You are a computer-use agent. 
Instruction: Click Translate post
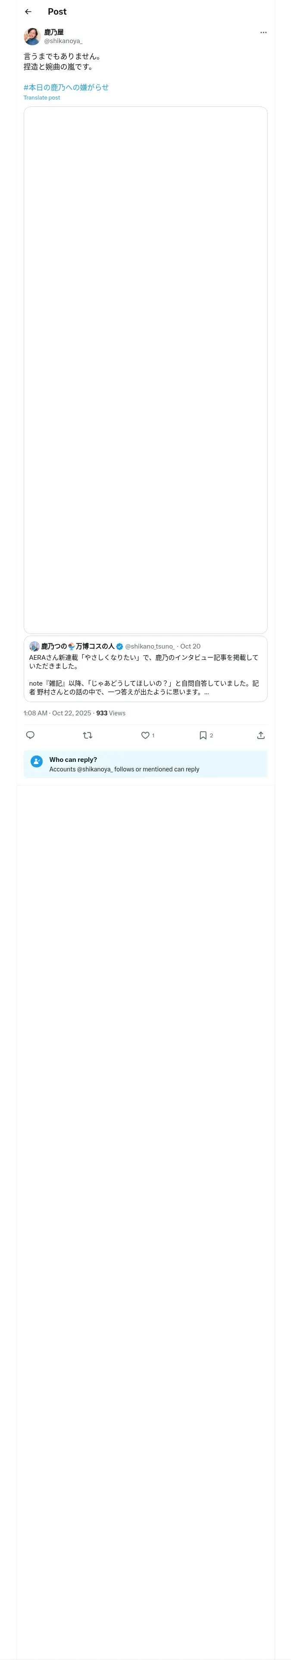click(x=42, y=98)
